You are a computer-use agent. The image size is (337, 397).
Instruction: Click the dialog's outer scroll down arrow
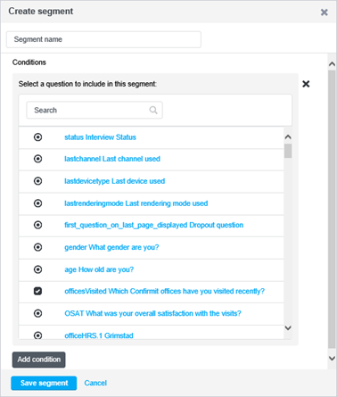tap(332, 358)
